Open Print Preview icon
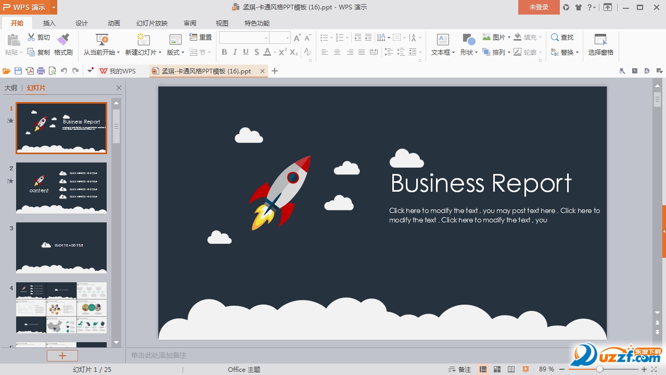Screen dimensions: 666x375 (52, 71)
